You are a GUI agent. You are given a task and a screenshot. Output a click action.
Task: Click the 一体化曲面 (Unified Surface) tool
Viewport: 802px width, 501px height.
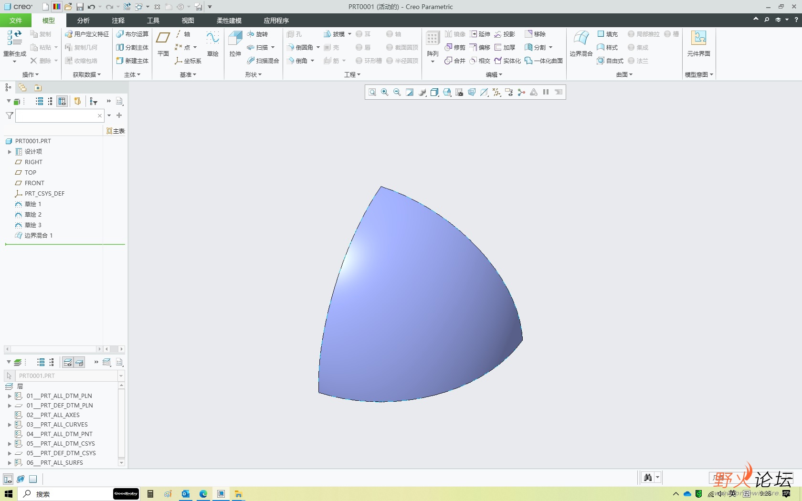[x=544, y=61]
